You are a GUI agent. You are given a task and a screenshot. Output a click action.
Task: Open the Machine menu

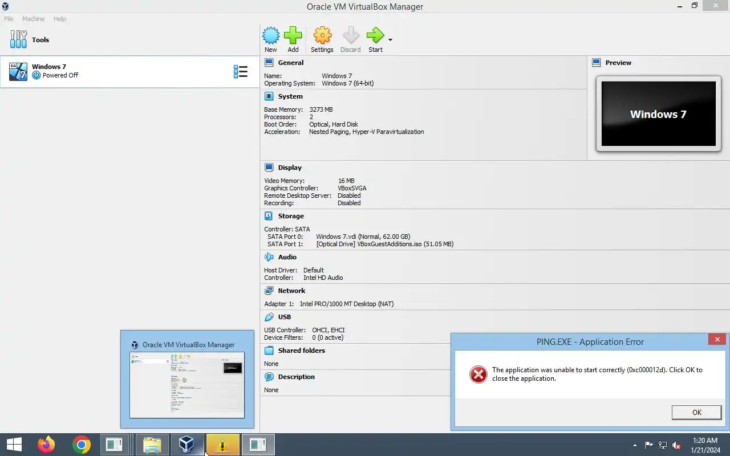pos(33,19)
